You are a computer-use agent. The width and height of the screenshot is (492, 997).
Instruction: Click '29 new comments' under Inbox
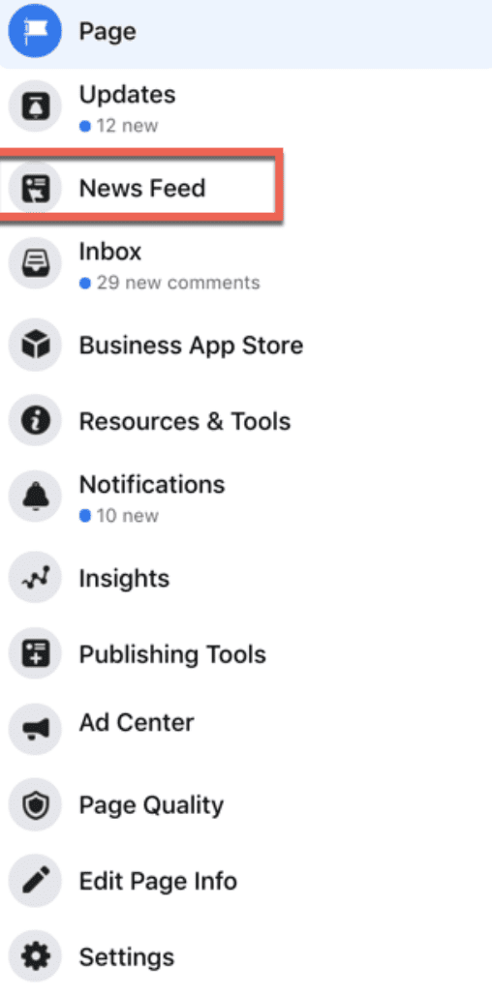click(169, 283)
